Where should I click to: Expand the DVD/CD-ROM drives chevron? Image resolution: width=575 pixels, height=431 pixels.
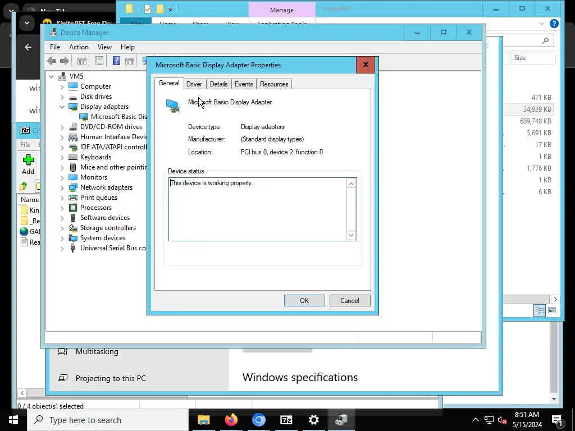pyautogui.click(x=62, y=127)
